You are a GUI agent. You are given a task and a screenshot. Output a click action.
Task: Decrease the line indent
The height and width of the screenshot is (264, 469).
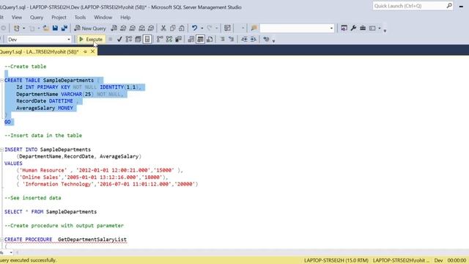pos(244,39)
